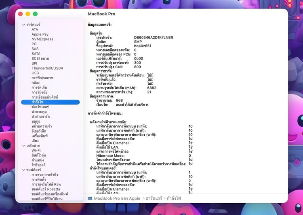Select SATA sidebar item
This screenshot has width=303, height=215.
point(36,54)
